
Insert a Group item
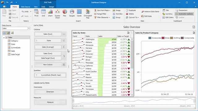pos(116,17)
